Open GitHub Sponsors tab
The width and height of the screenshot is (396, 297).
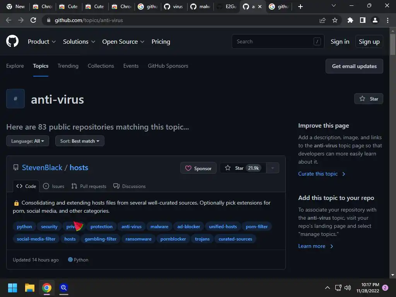[x=168, y=66]
